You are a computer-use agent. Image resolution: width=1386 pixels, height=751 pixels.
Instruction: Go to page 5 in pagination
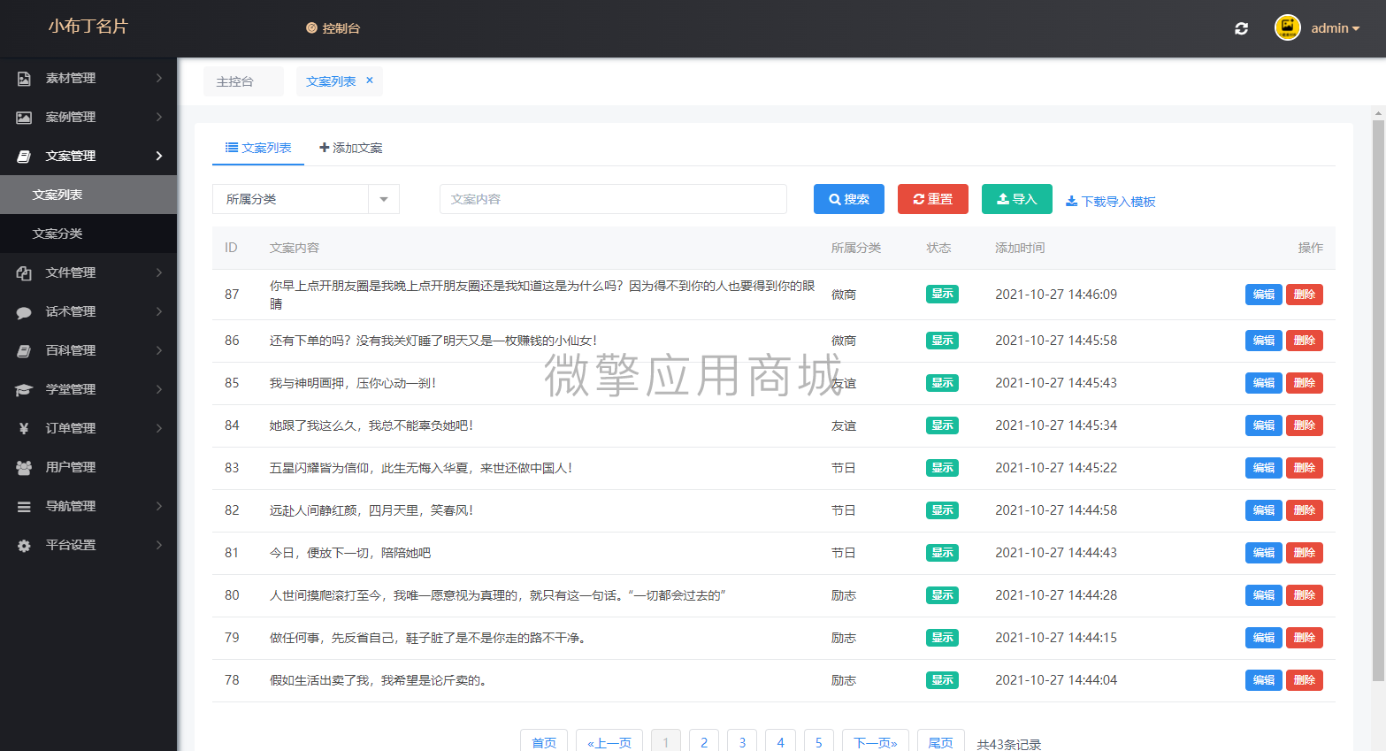point(819,743)
